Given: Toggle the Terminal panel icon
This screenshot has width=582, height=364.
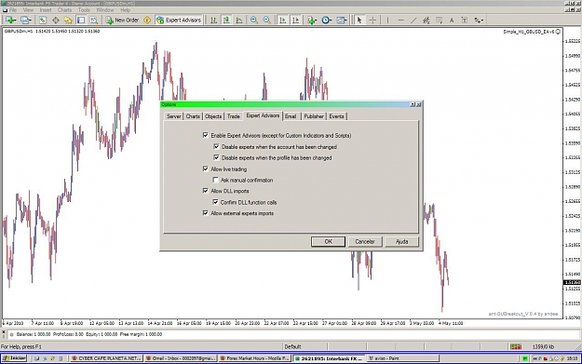Looking at the screenshot, I should pos(81,20).
